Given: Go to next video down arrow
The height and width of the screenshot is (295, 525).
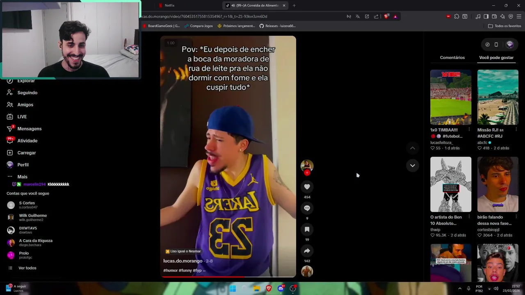Looking at the screenshot, I should [413, 166].
